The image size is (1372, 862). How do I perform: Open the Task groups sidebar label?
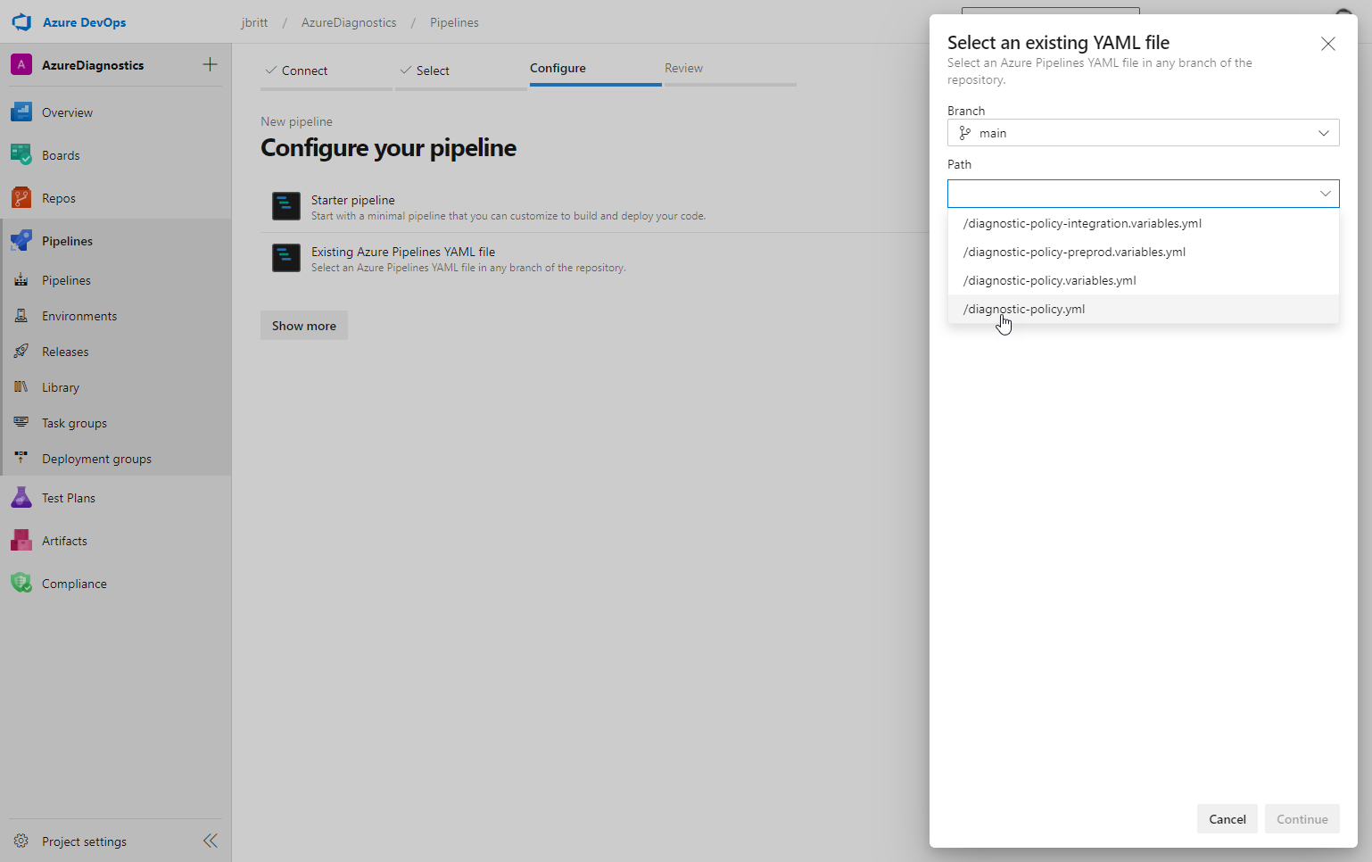pos(74,423)
